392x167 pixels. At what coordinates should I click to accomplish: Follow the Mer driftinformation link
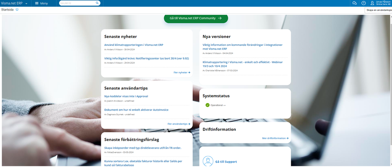(275, 138)
